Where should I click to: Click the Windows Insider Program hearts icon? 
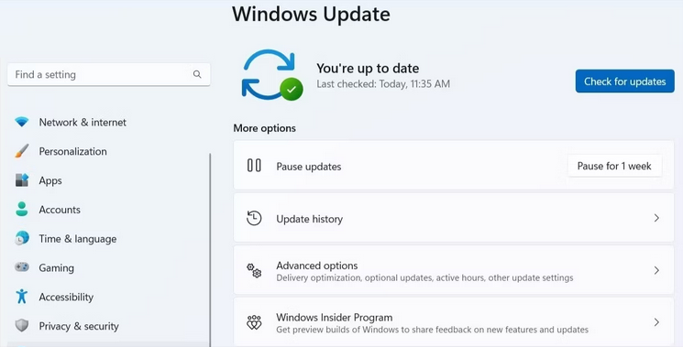click(x=254, y=322)
